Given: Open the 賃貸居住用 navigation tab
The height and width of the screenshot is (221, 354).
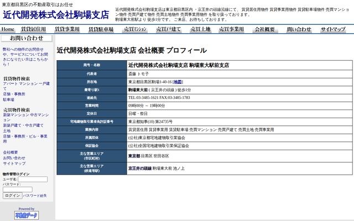Looking at the screenshot, I should [33, 29].
